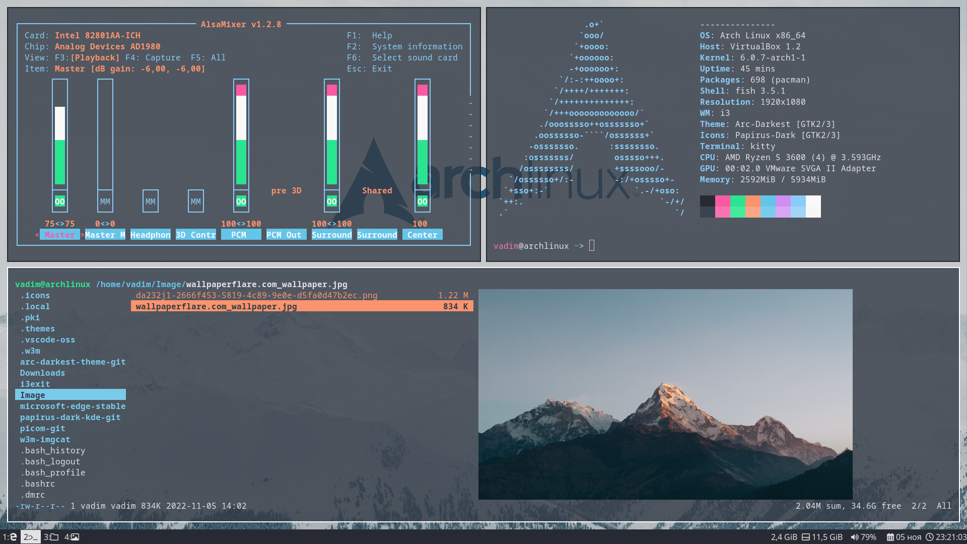967x544 pixels.
Task: Switch to workspace 4 with the image icon
Action: pyautogui.click(x=71, y=536)
